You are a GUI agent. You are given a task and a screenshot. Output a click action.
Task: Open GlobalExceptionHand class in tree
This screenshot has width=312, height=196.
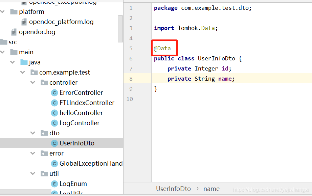(x=91, y=164)
